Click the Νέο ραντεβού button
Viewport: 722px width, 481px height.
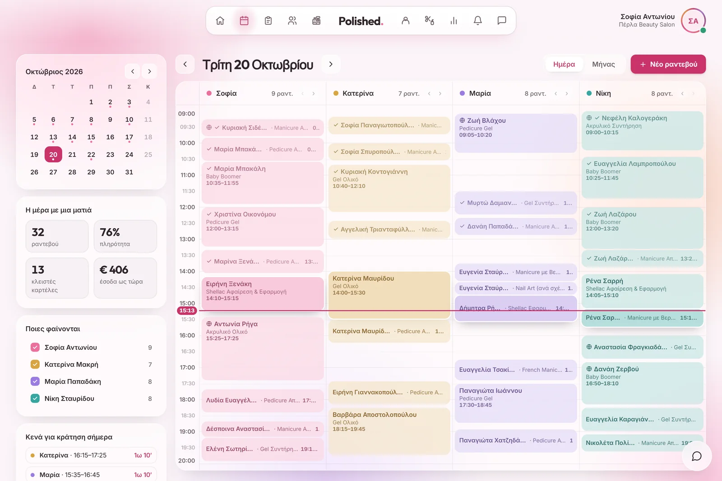point(668,64)
